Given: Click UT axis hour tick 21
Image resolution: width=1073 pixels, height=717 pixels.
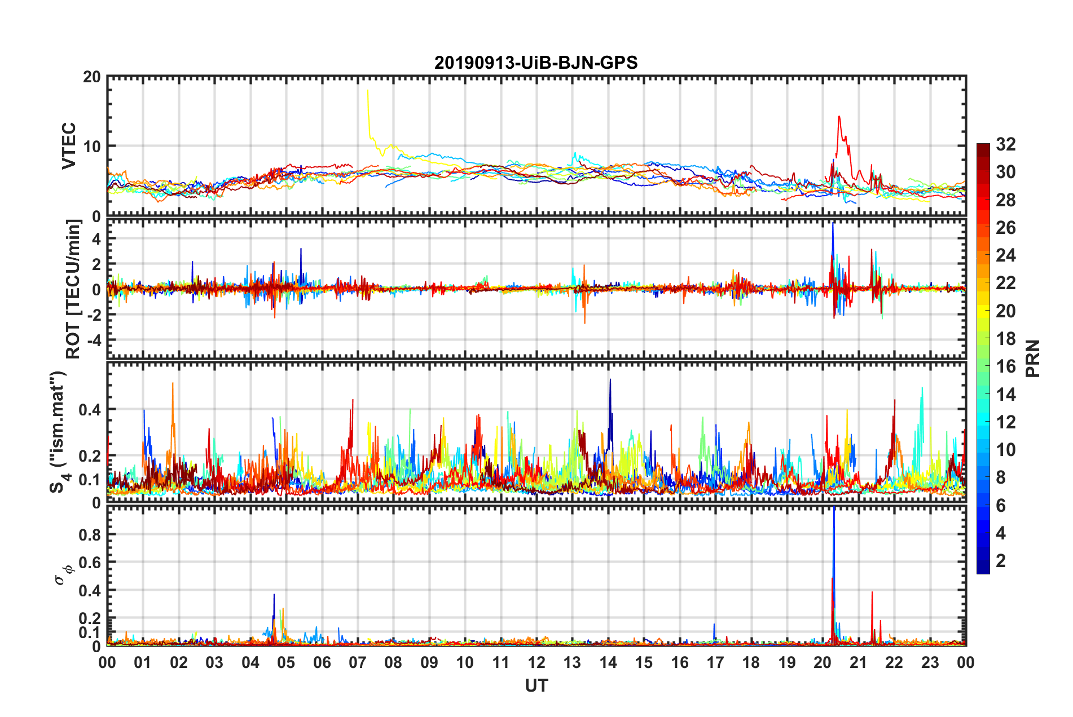Looking at the screenshot, I should coord(859,662).
